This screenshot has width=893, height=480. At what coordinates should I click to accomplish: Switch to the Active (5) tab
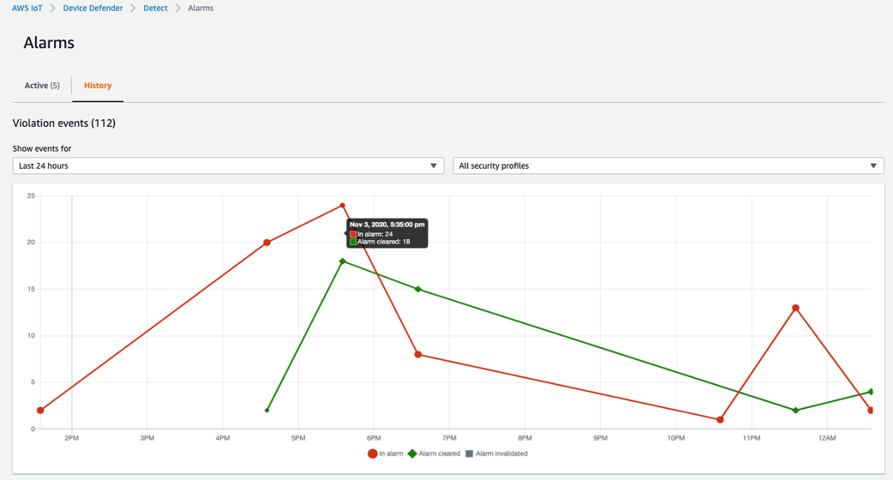click(x=42, y=86)
